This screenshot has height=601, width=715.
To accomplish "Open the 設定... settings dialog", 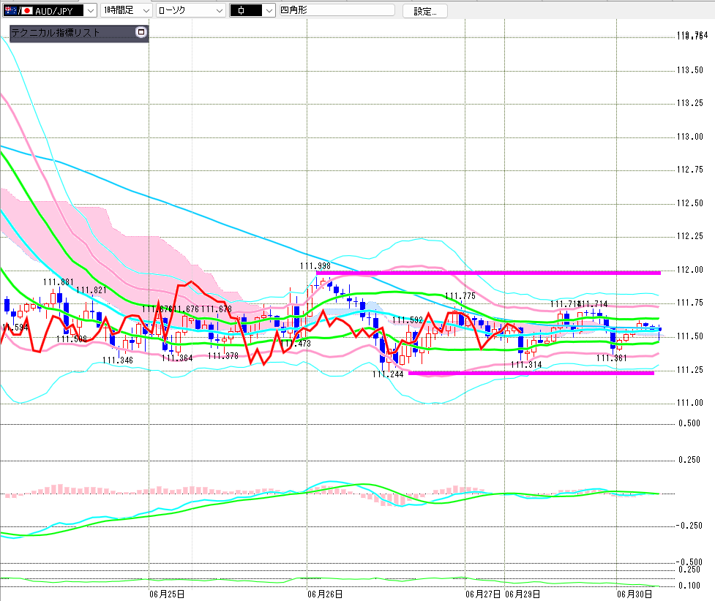I will pos(425,11).
